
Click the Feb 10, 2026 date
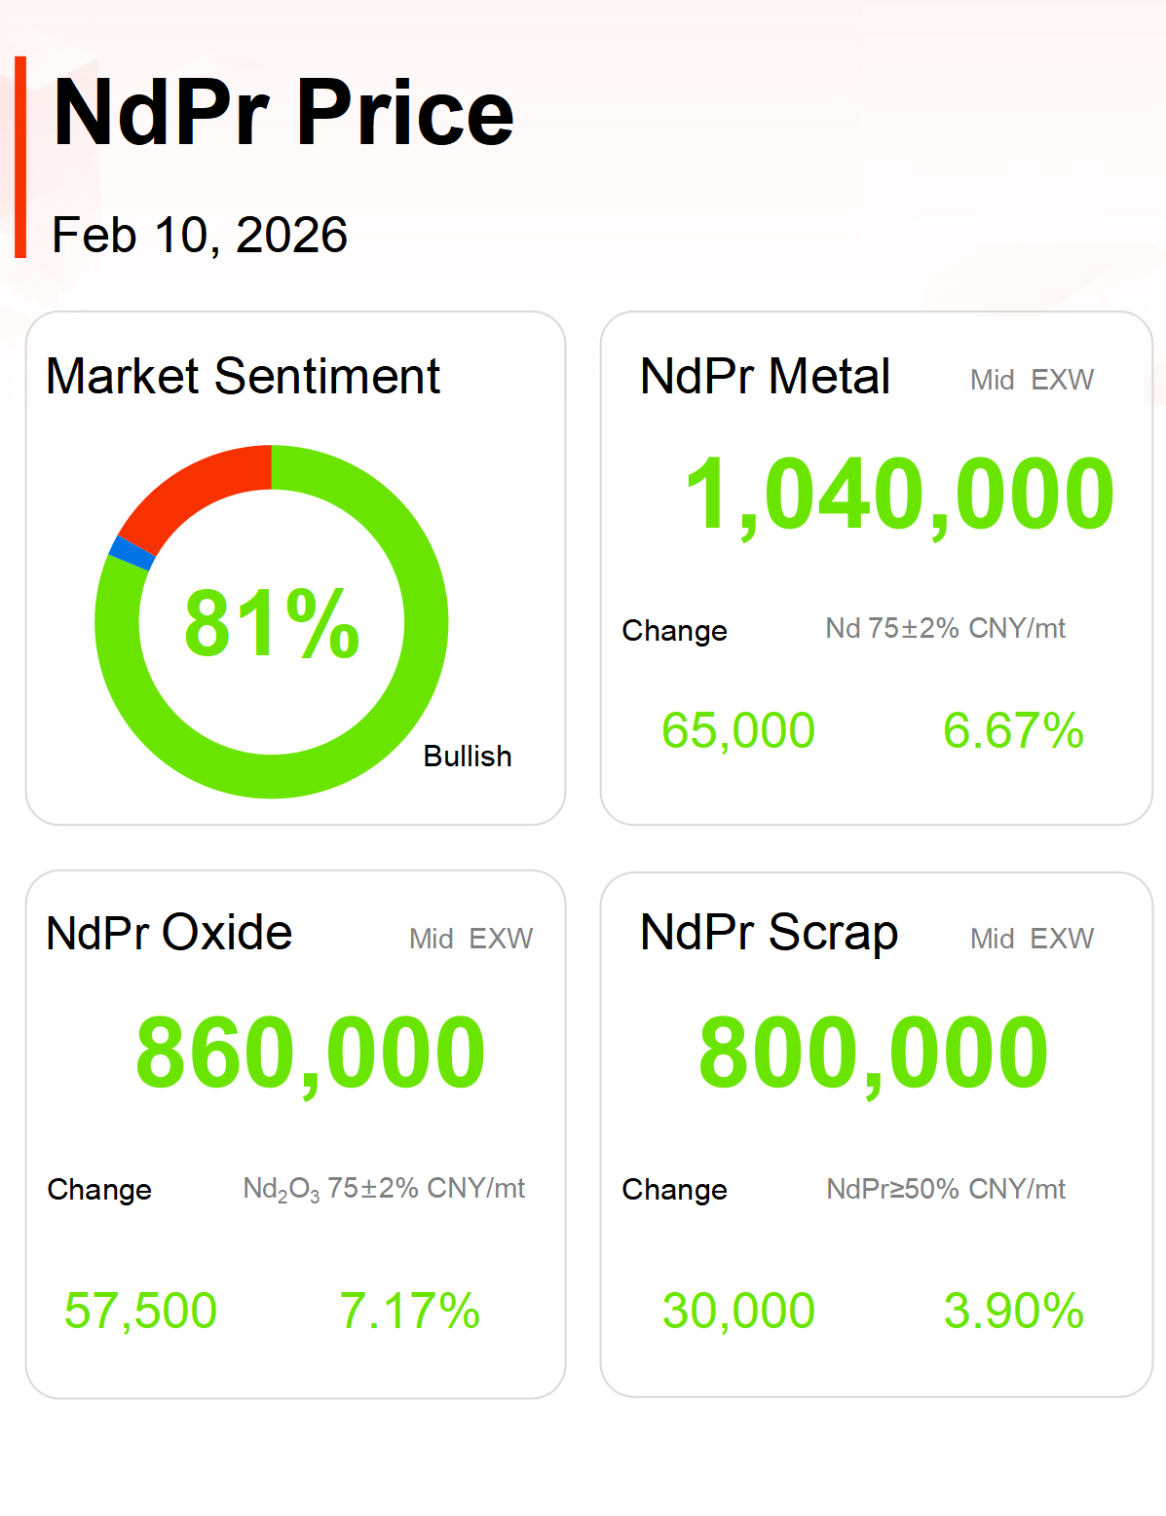coord(200,236)
